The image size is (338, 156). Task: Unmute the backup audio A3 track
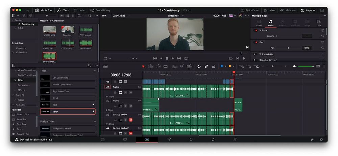coord(130,120)
